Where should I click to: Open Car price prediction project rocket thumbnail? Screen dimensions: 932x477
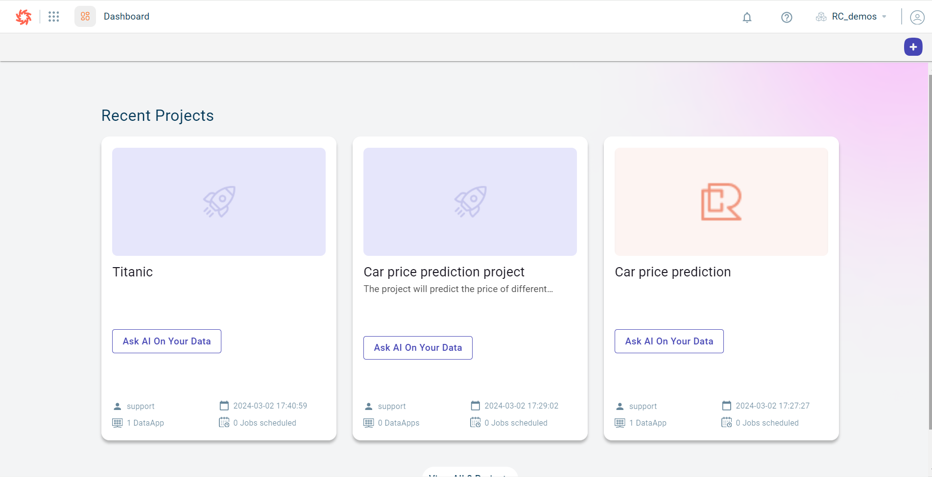(x=470, y=202)
